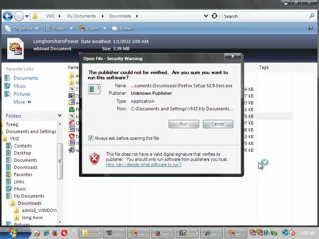This screenshot has width=319, height=239.
Task: Select long horn folder in tree
Action: click(x=32, y=217)
